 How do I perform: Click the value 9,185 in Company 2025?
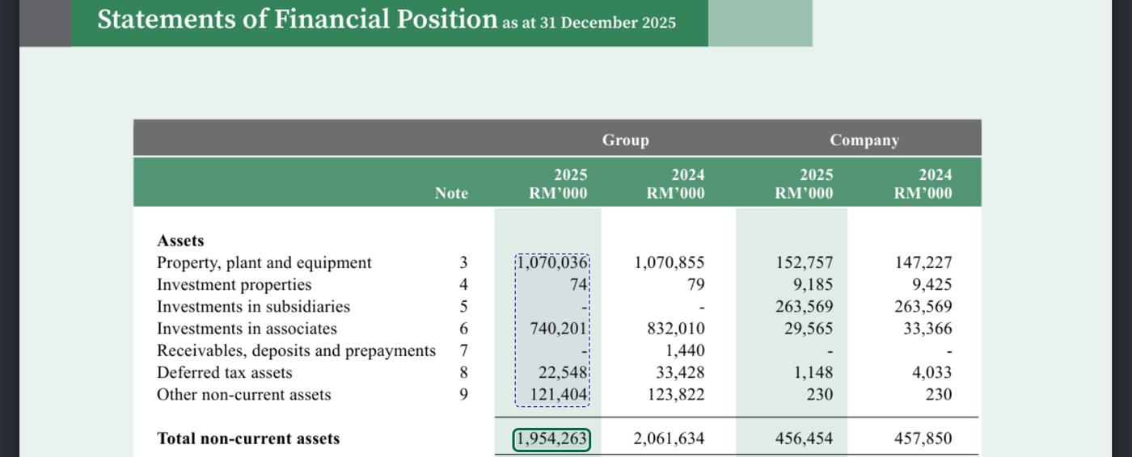coord(814,285)
